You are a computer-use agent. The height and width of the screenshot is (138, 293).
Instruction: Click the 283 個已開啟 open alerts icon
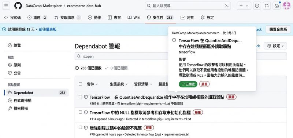pyautogui.click(x=77, y=68)
